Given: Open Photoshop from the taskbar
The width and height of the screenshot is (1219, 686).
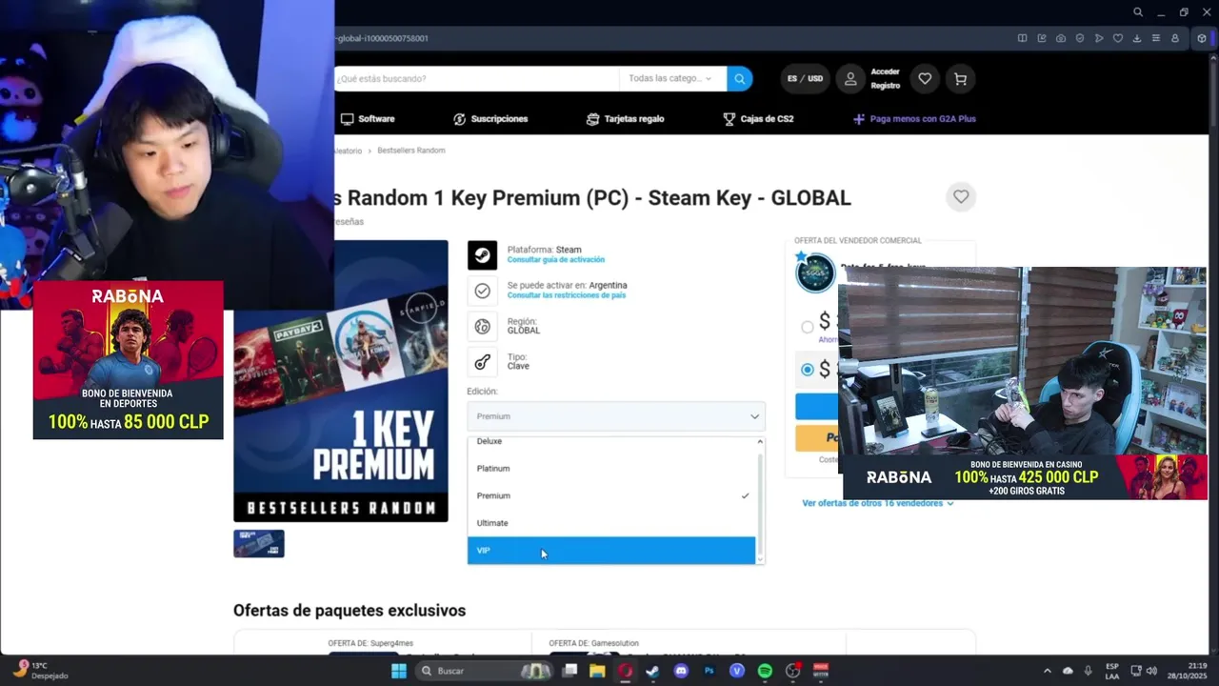Looking at the screenshot, I should click(709, 671).
